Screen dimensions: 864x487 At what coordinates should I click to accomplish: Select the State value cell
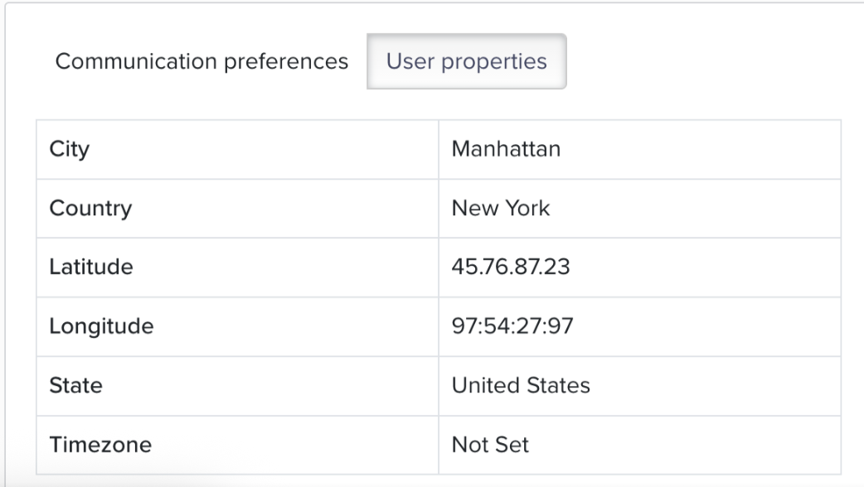coord(638,385)
